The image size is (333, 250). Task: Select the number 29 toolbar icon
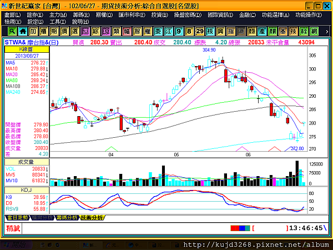(200, 32)
